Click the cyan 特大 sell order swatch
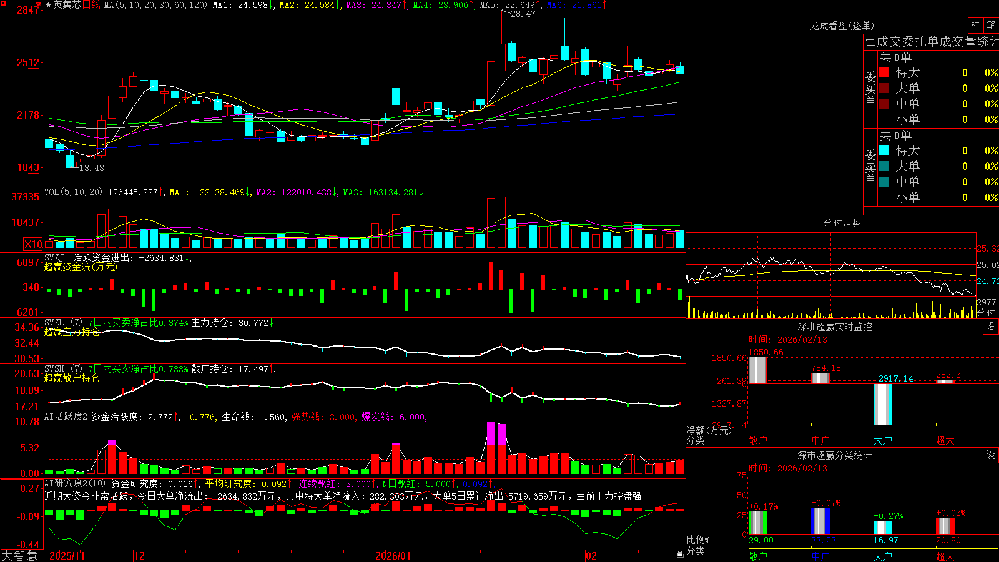The height and width of the screenshot is (562, 999). coord(884,150)
